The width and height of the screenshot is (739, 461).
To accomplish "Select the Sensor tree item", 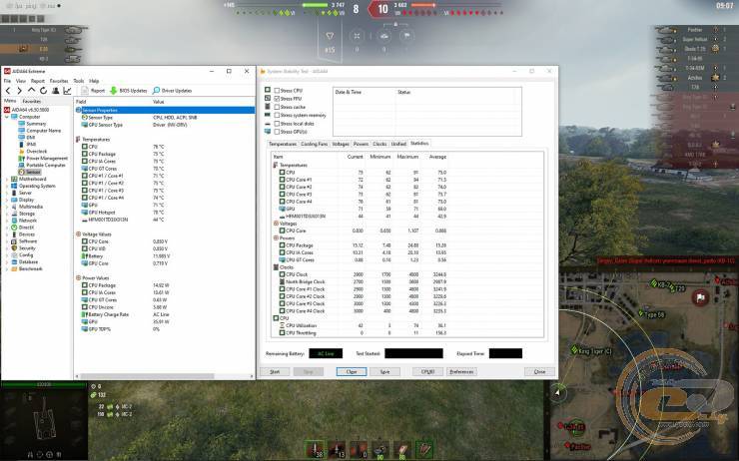I will [33, 173].
